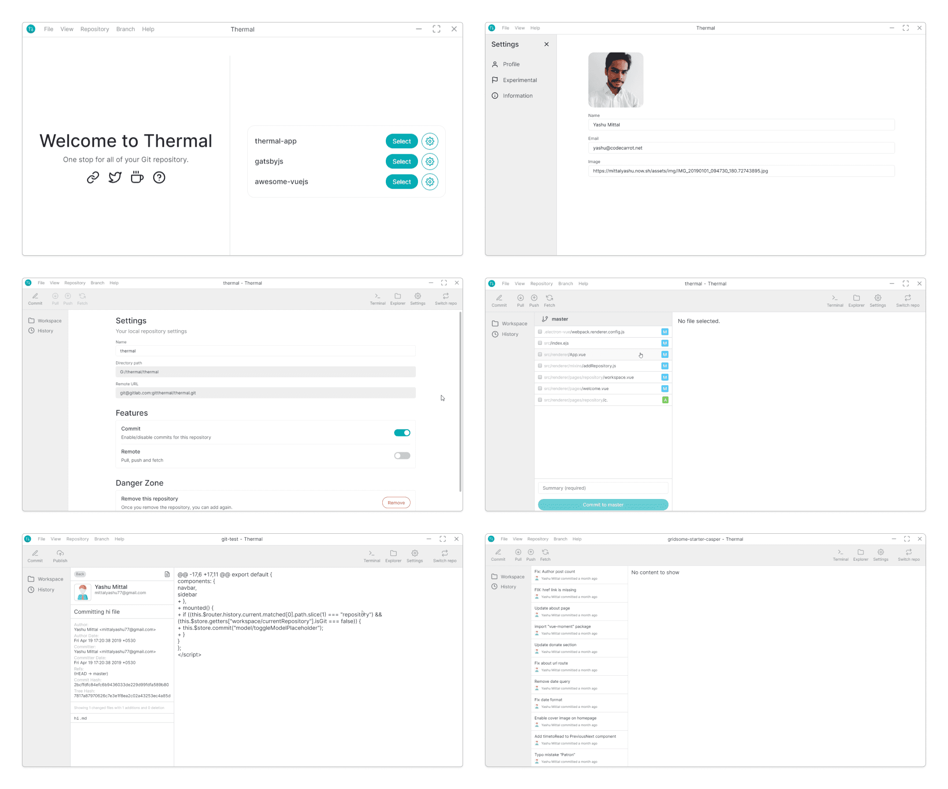Check the workspace.vue file checkbox
This screenshot has width=948, height=789.
(x=540, y=377)
